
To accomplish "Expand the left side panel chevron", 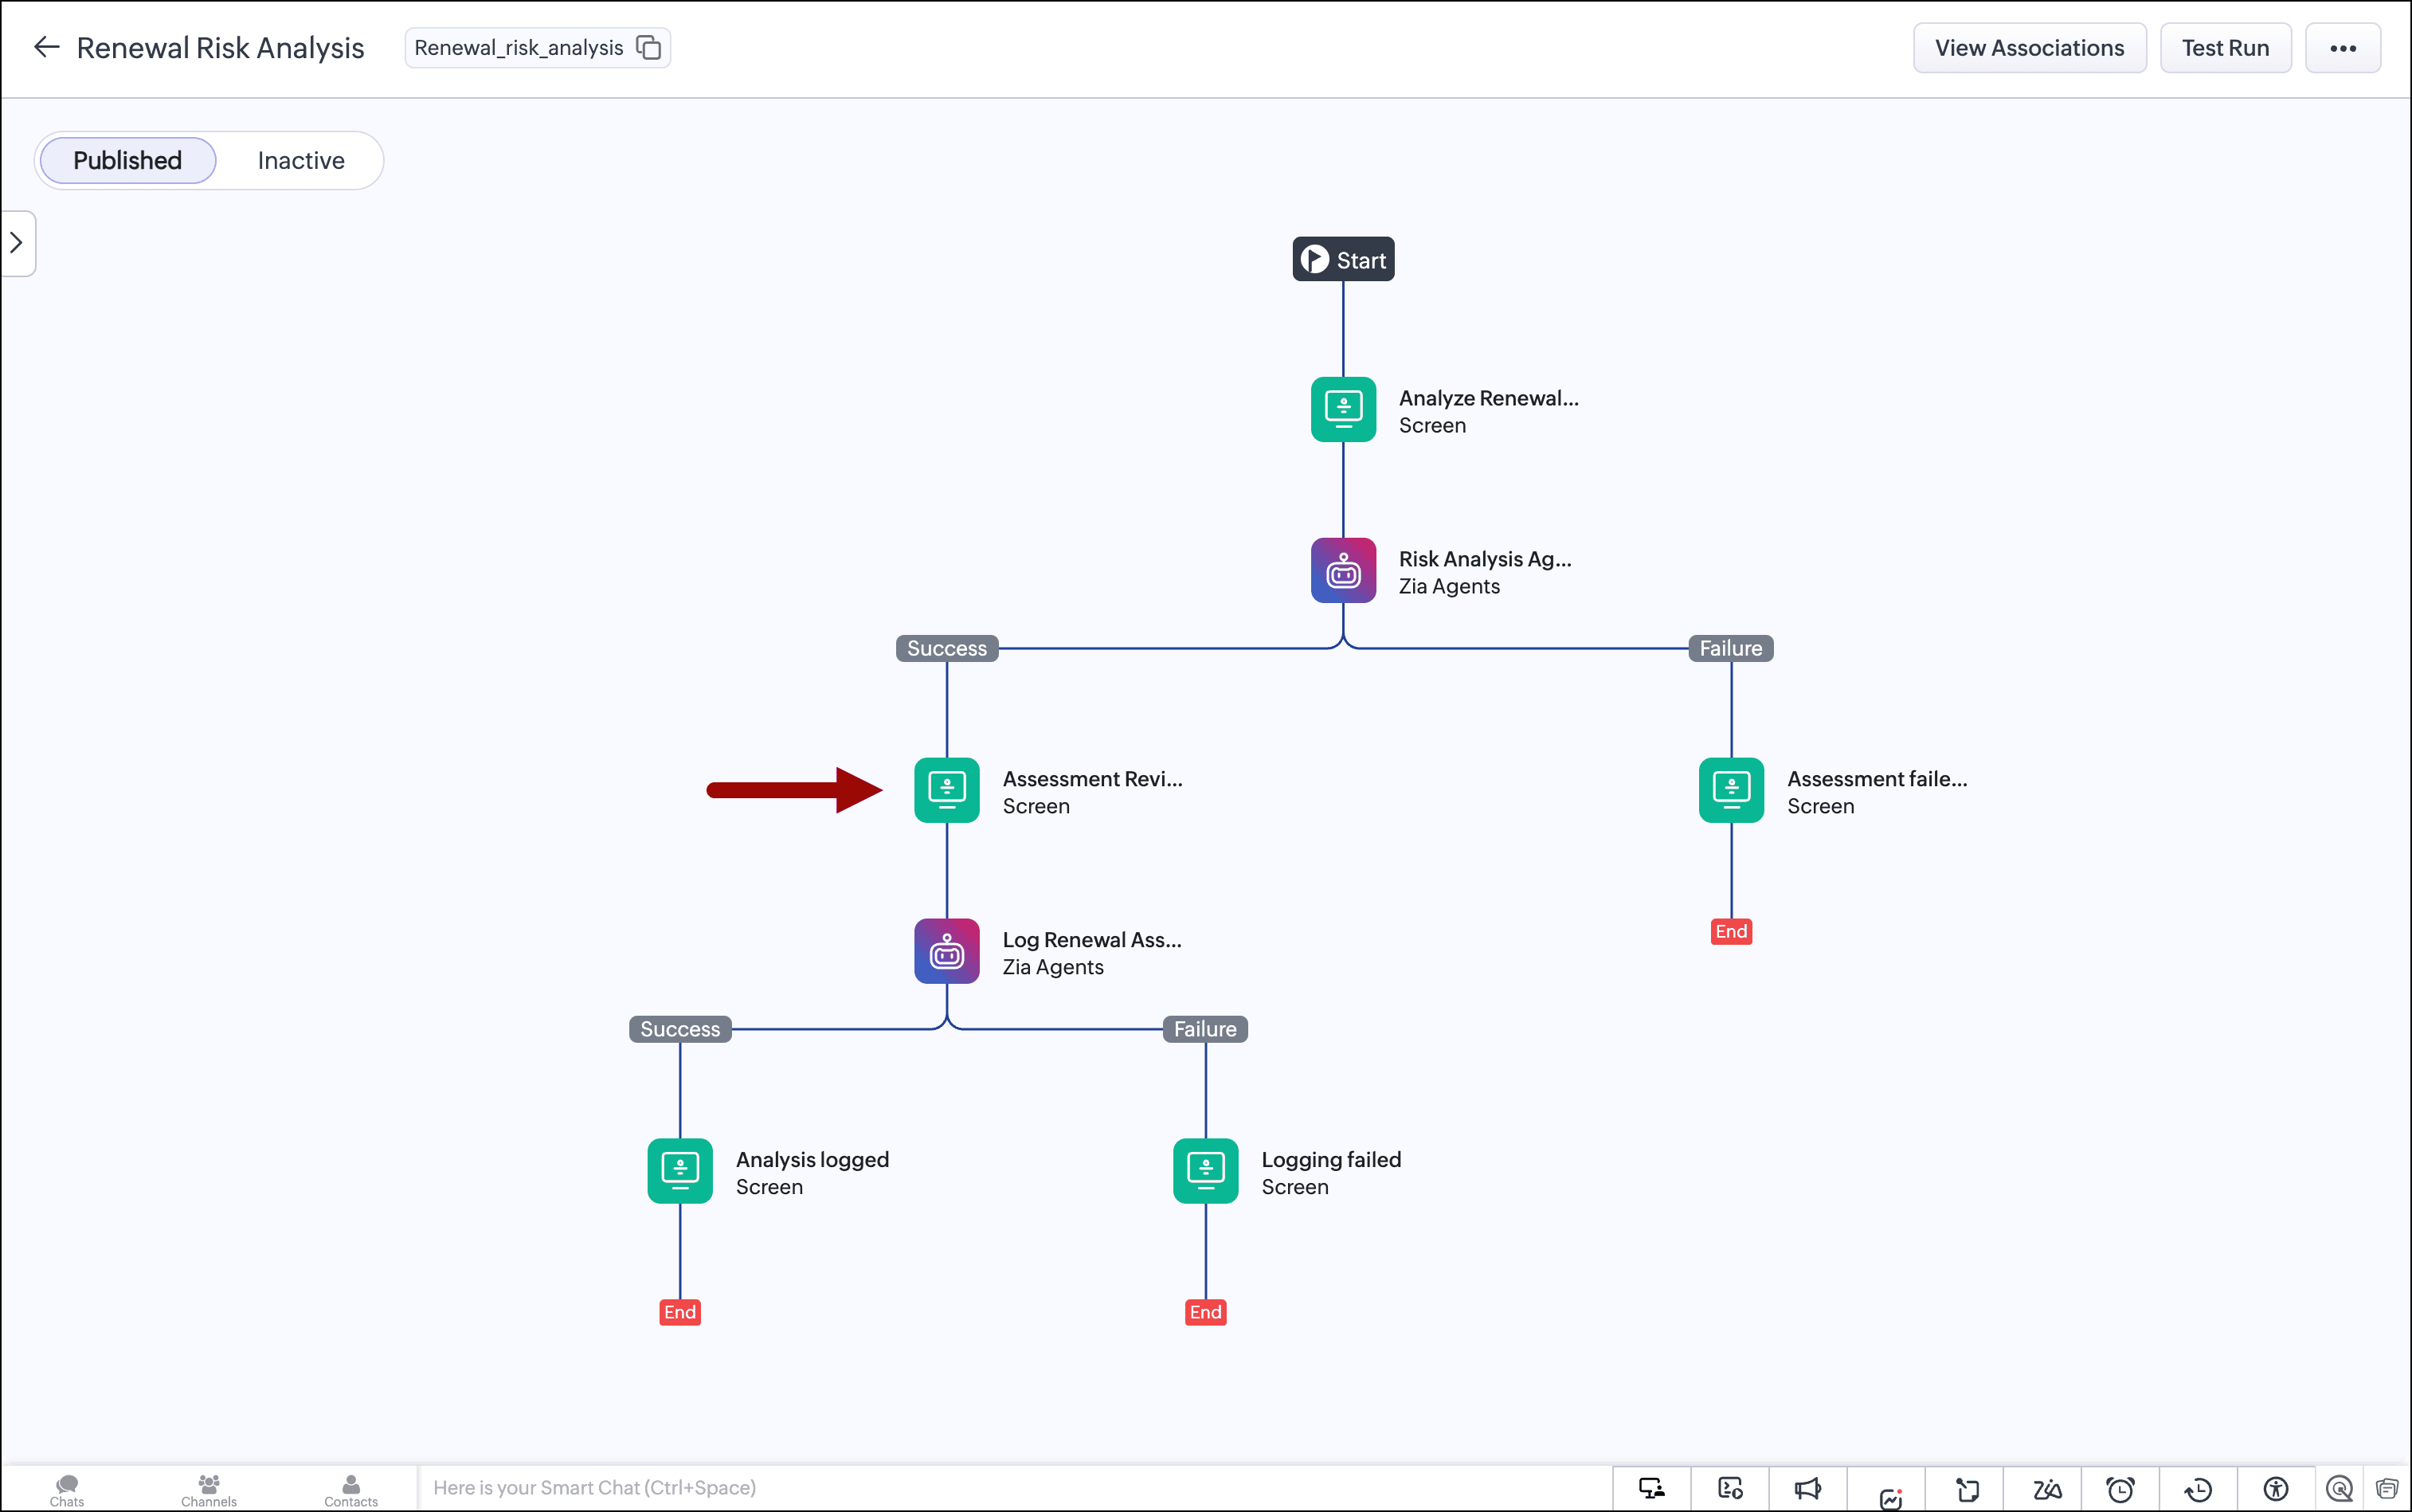I will (17, 243).
